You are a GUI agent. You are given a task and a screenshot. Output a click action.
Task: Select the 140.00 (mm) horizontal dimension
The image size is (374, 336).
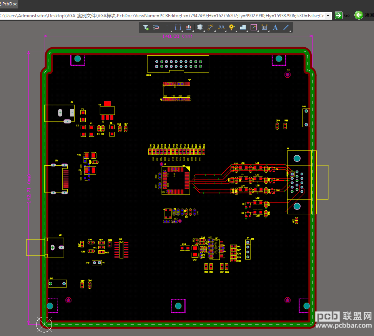[x=177, y=37]
